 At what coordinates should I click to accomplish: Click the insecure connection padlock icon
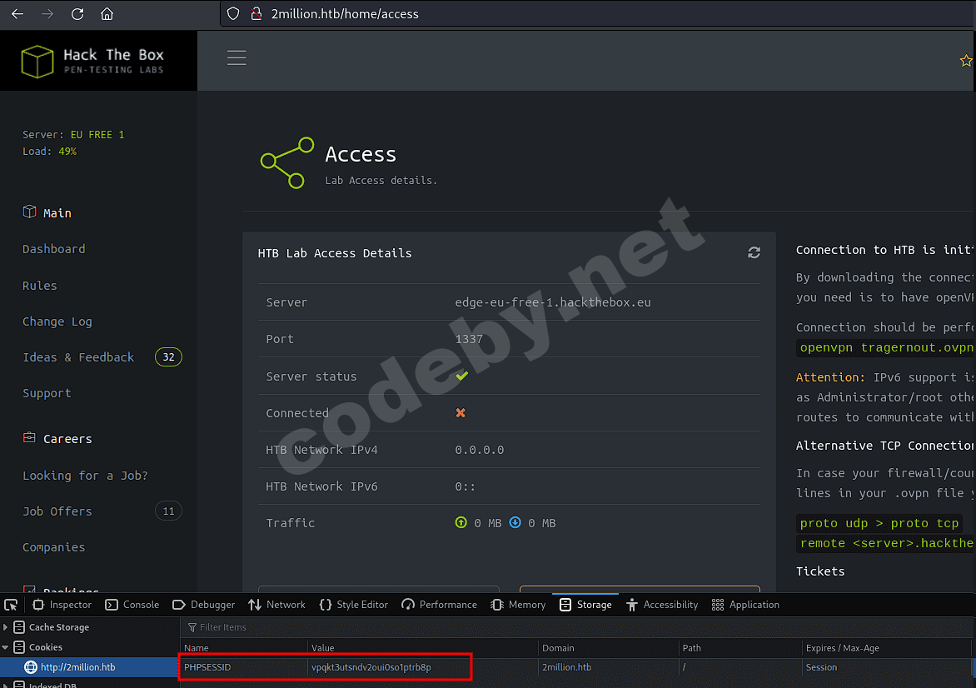point(256,13)
